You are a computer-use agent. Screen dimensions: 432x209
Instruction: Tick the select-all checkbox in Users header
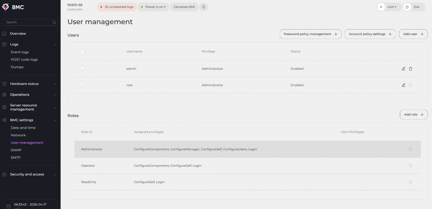[x=83, y=51]
